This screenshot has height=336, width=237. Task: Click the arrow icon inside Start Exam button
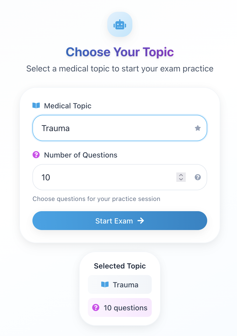141,221
